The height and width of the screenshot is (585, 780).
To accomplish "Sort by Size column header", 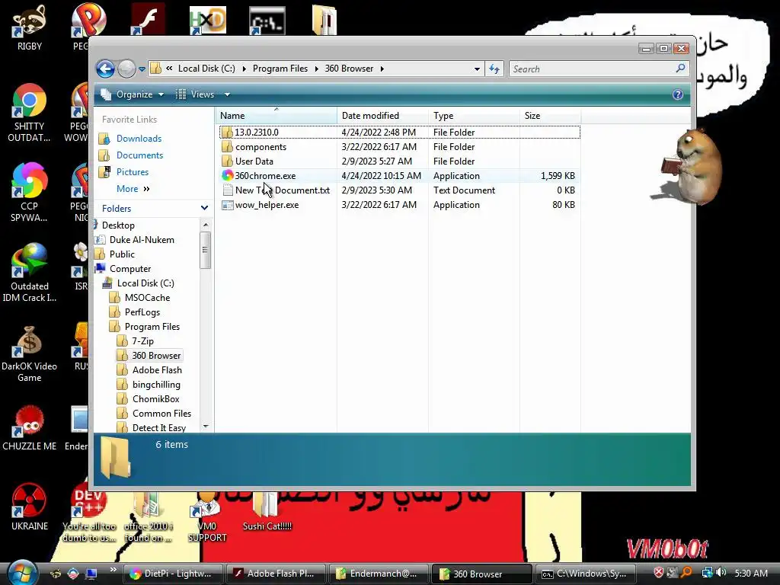I will [x=550, y=116].
